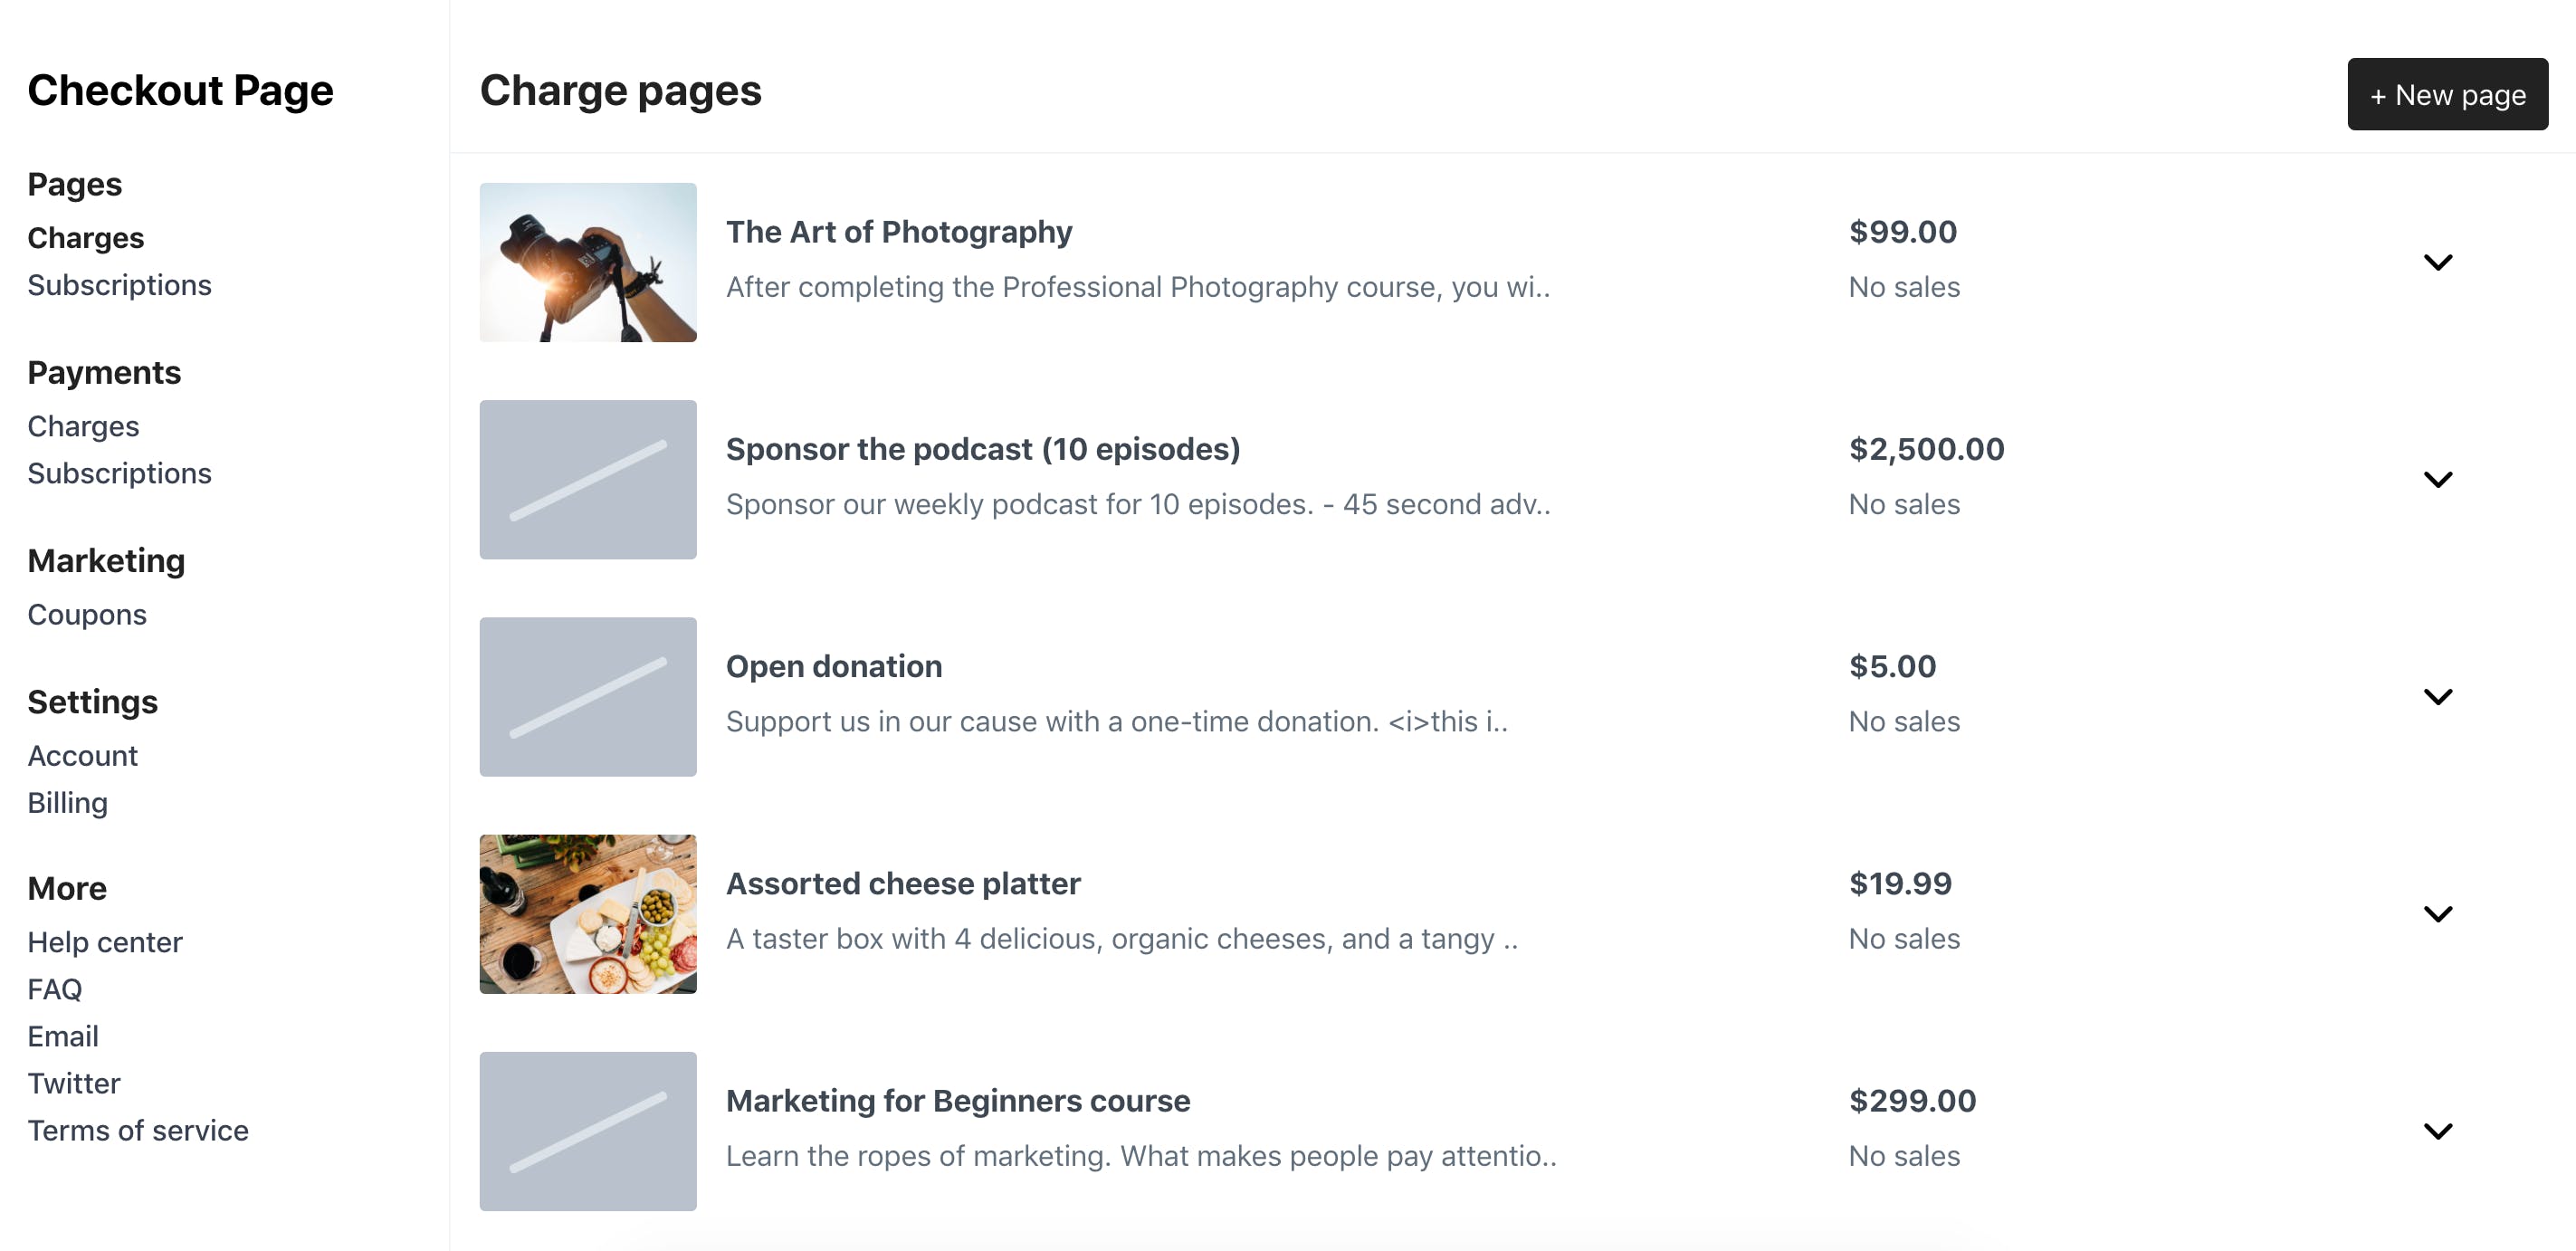This screenshot has height=1251, width=2576.
Task: Open the Open donation row dropdown arrow
Action: pyautogui.click(x=2437, y=696)
